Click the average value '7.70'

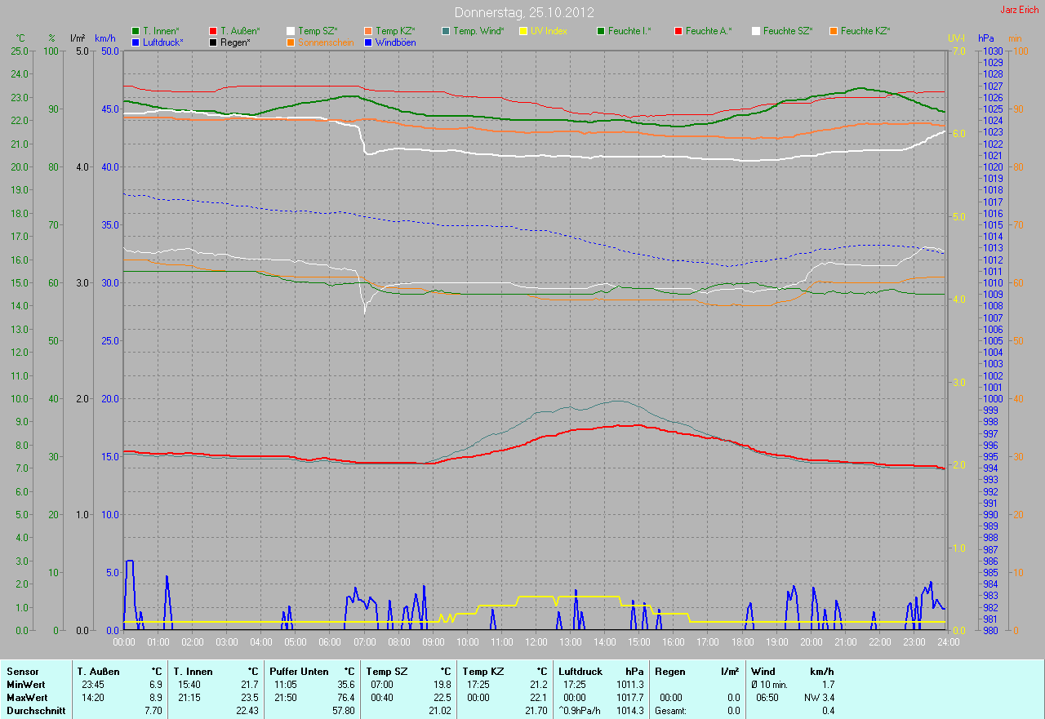tap(153, 711)
